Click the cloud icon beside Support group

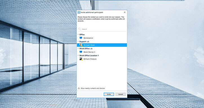[88, 42]
